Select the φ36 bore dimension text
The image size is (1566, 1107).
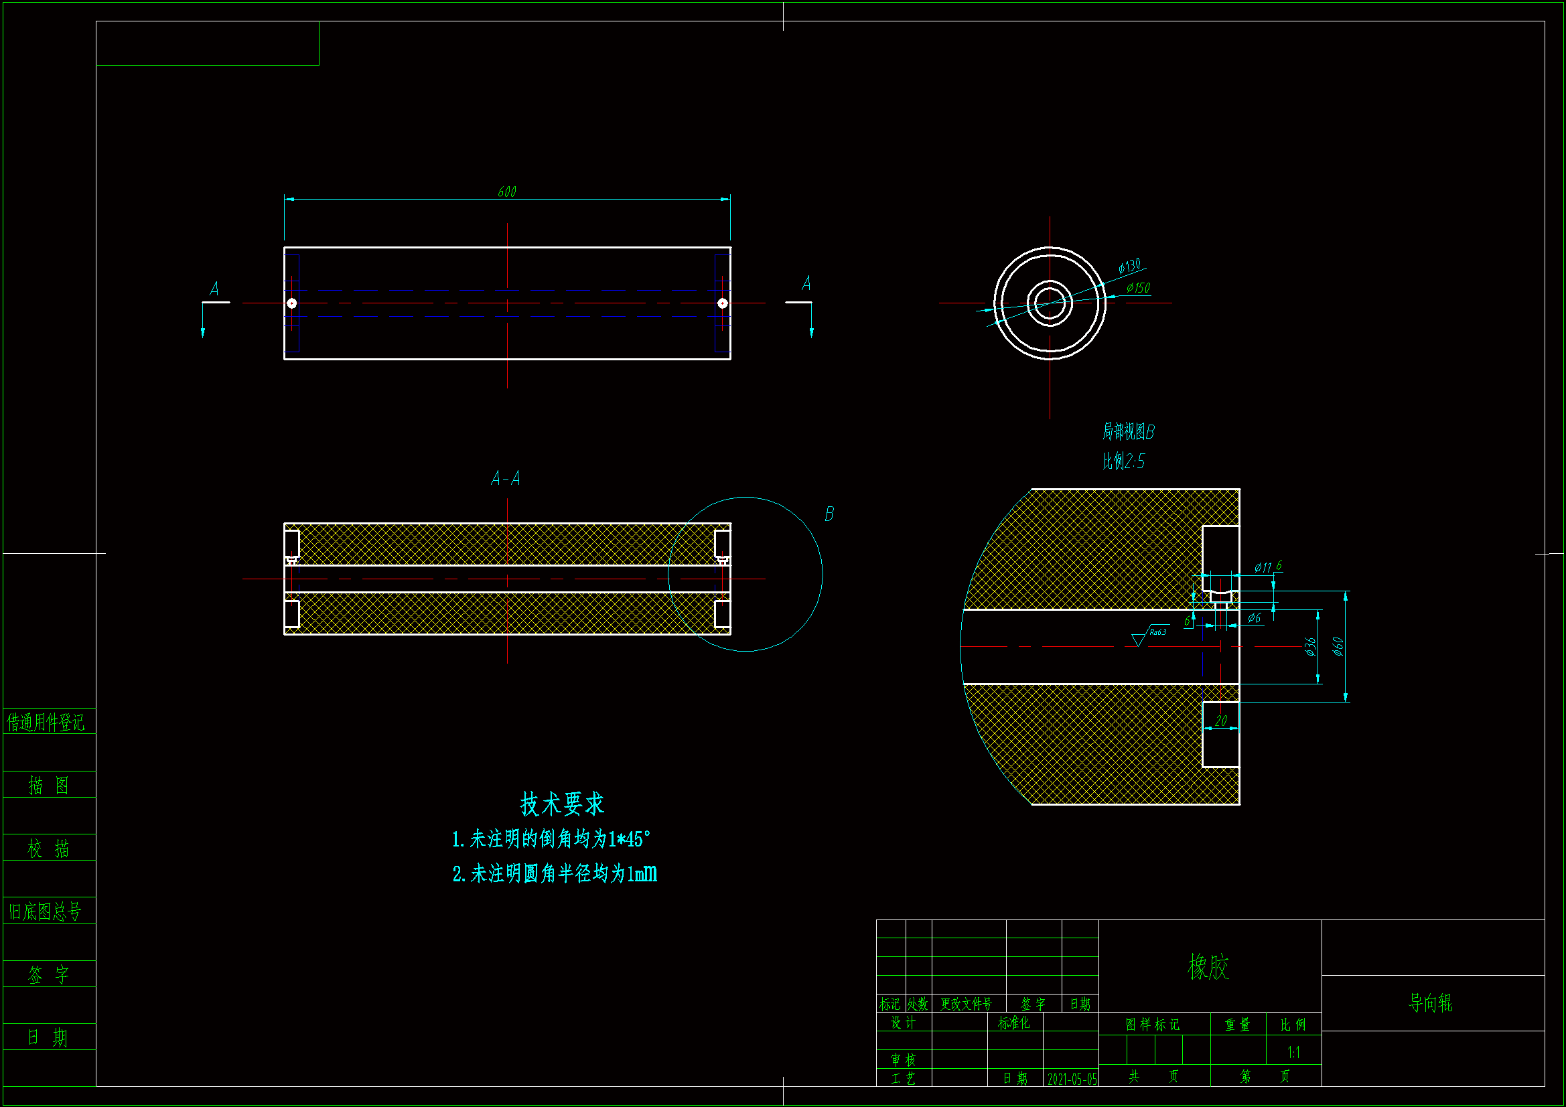pos(1309,647)
